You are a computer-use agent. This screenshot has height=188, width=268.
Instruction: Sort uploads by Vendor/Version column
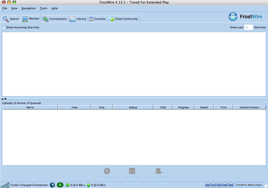[249, 107]
